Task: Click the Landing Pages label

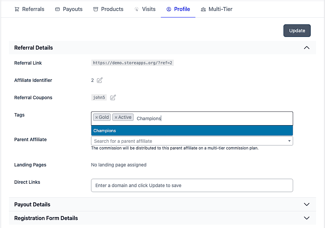Action: [30, 165]
